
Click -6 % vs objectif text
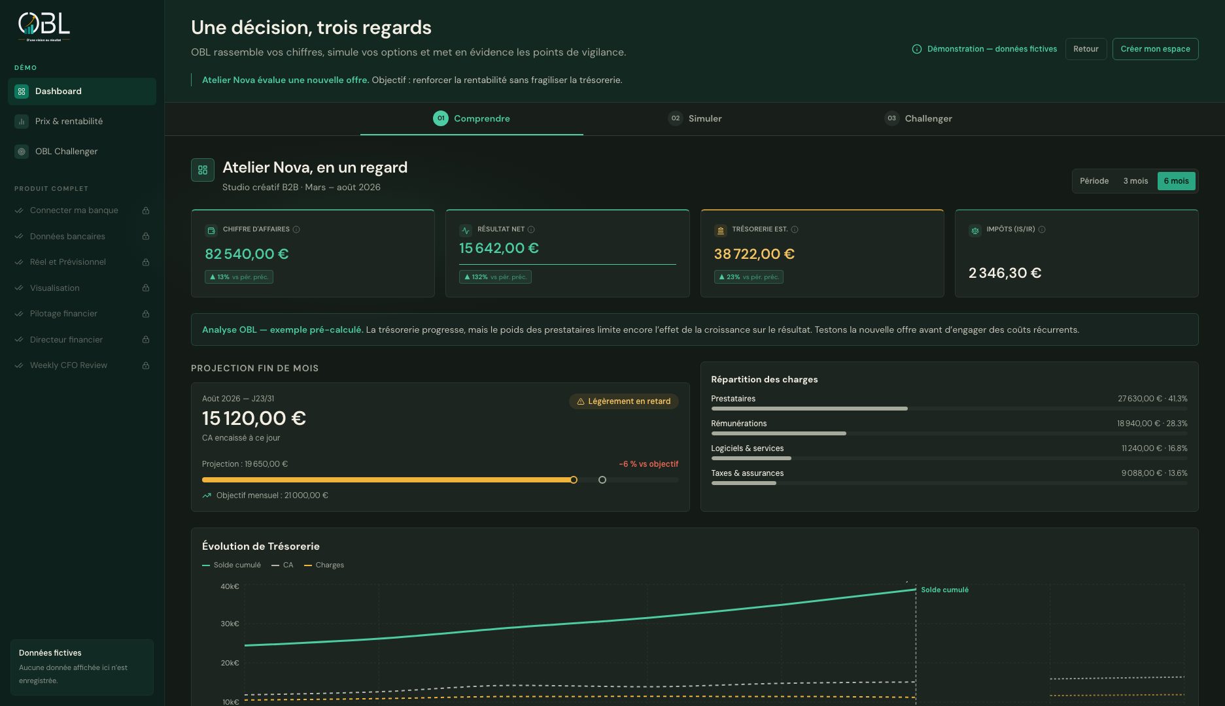(648, 464)
